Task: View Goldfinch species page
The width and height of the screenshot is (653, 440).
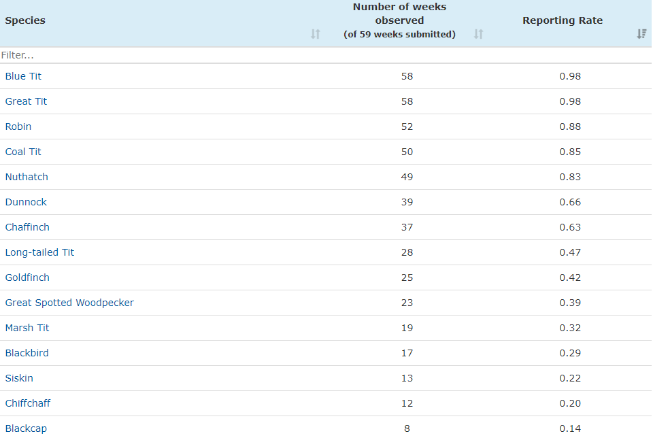Action: pos(27,277)
